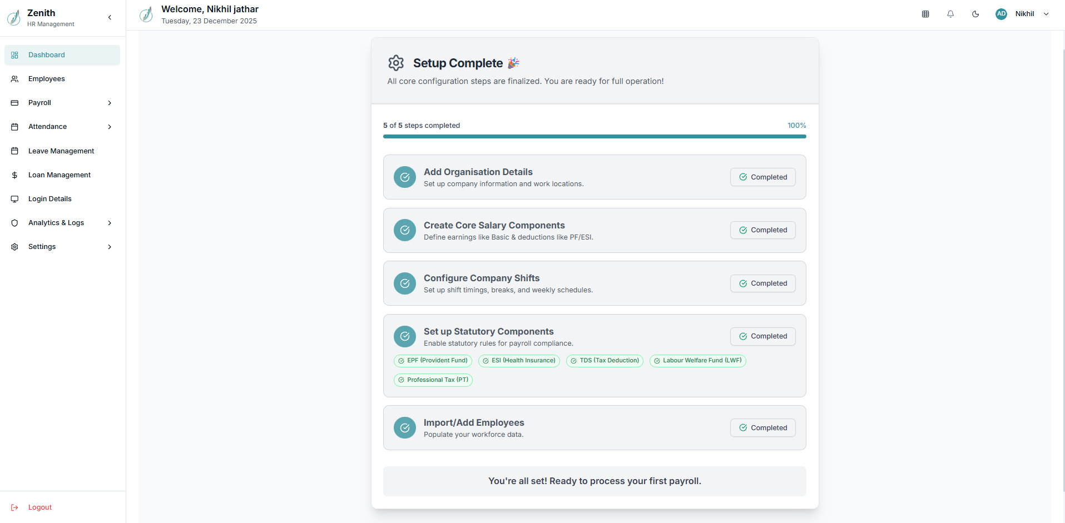Click the EPF (Provident Fund) chip
The height and width of the screenshot is (523, 1065).
[433, 361]
